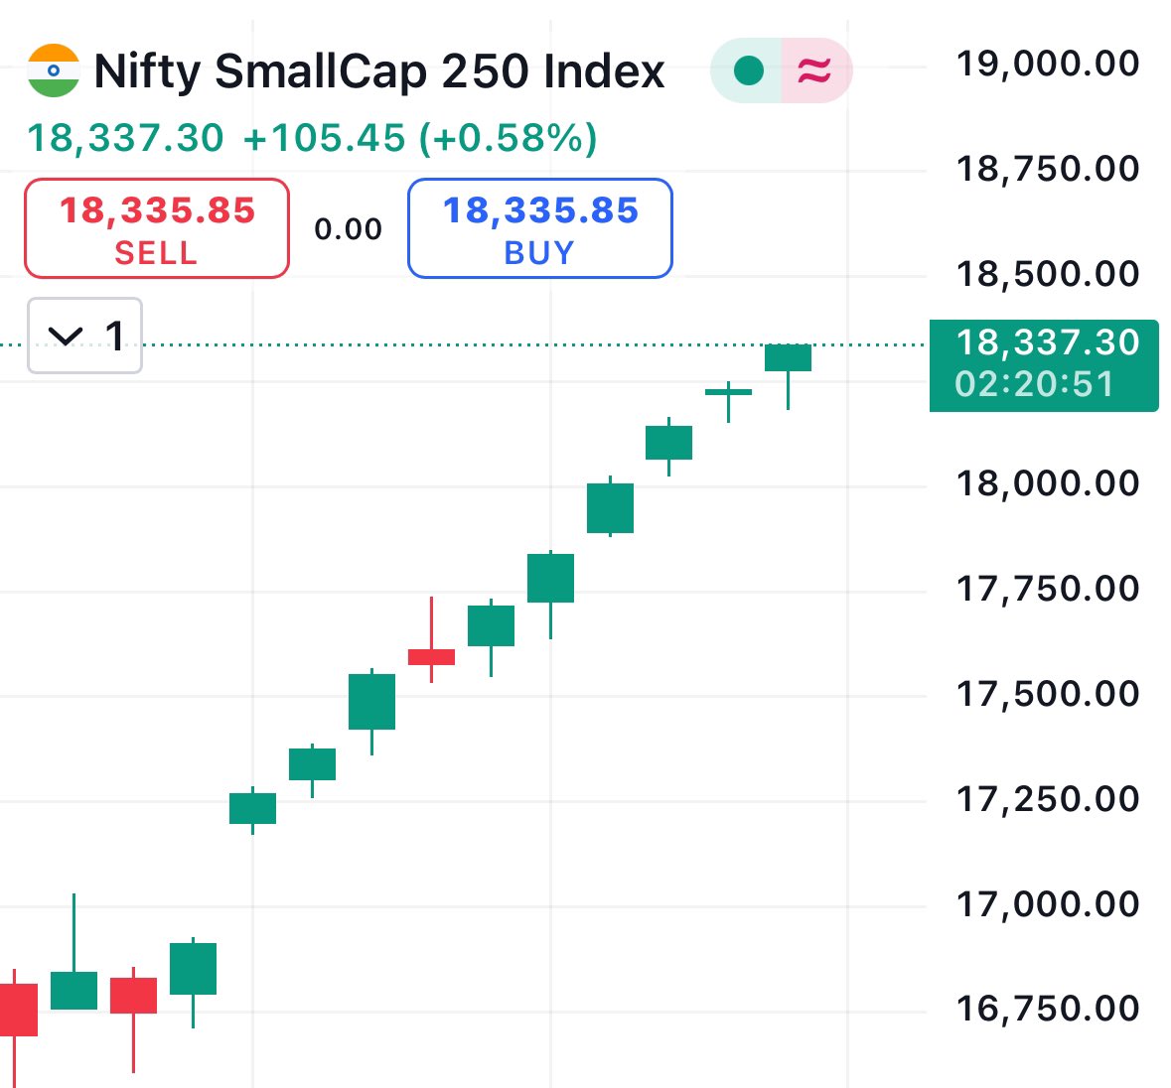Click the 17,250.00 price axis label

coord(1047,799)
